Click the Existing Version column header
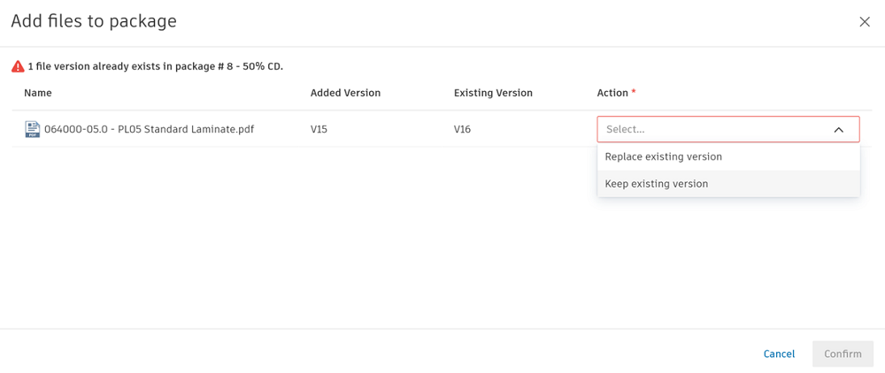This screenshot has height=373, width=885. coord(493,93)
